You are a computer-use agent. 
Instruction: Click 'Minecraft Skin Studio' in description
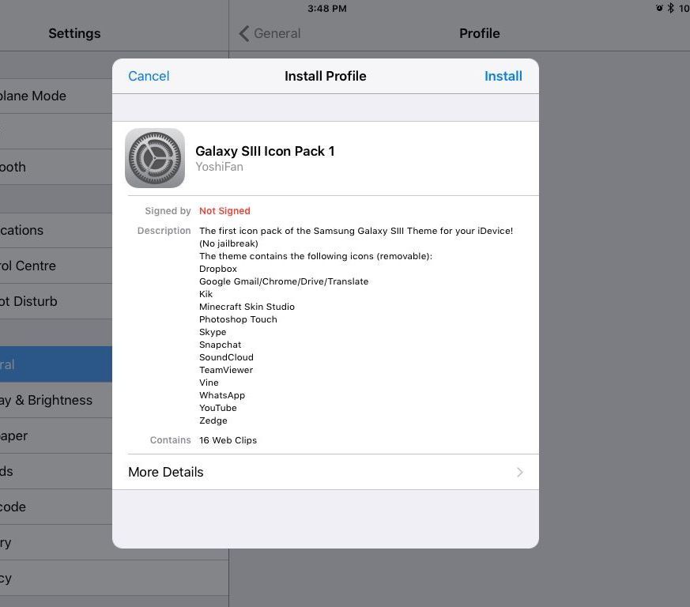(x=247, y=307)
